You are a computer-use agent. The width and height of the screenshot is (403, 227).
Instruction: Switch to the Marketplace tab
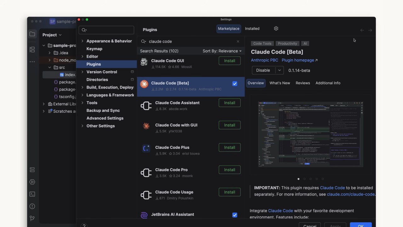pyautogui.click(x=229, y=29)
